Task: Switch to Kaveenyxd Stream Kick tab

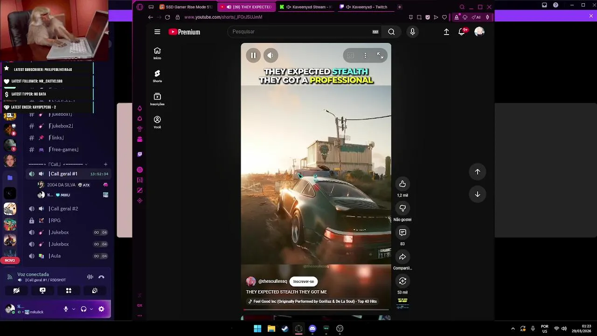Action: (x=306, y=7)
